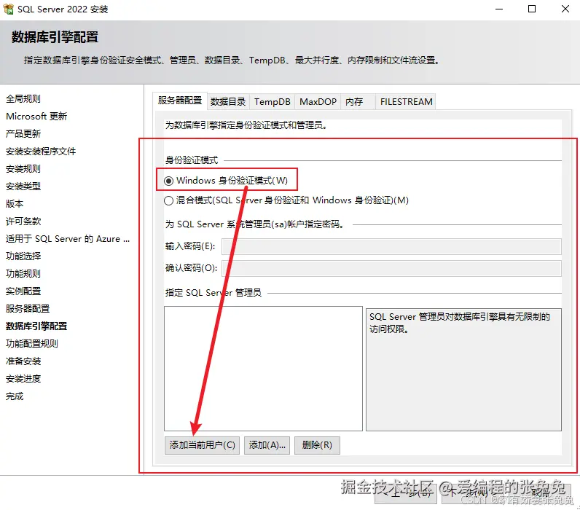Select 实例配置 step in sidebar
The width and height of the screenshot is (580, 510).
[x=23, y=291]
